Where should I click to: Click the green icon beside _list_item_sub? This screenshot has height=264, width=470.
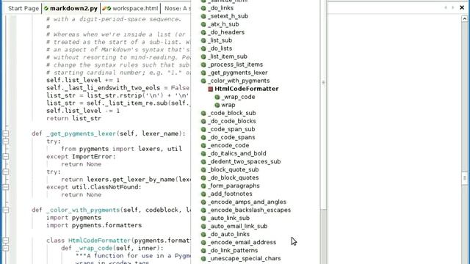[x=203, y=56]
